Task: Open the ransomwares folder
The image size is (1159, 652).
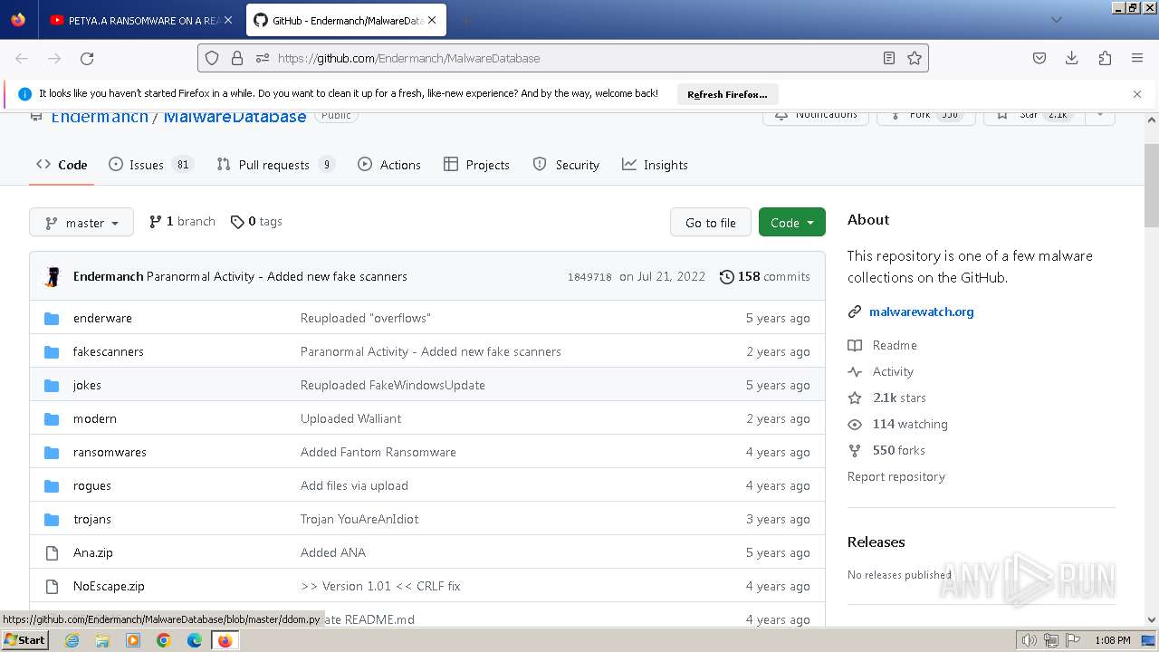Action: point(110,452)
